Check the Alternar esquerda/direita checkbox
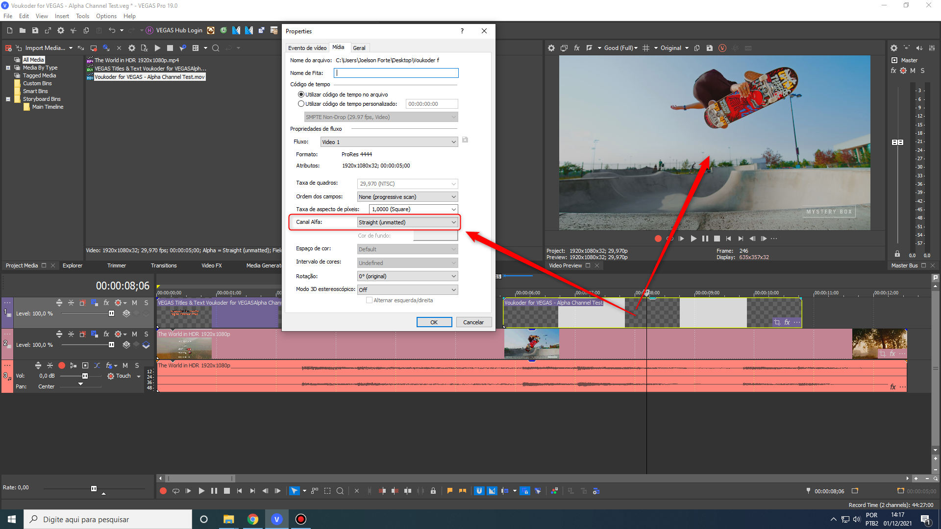 (x=369, y=300)
